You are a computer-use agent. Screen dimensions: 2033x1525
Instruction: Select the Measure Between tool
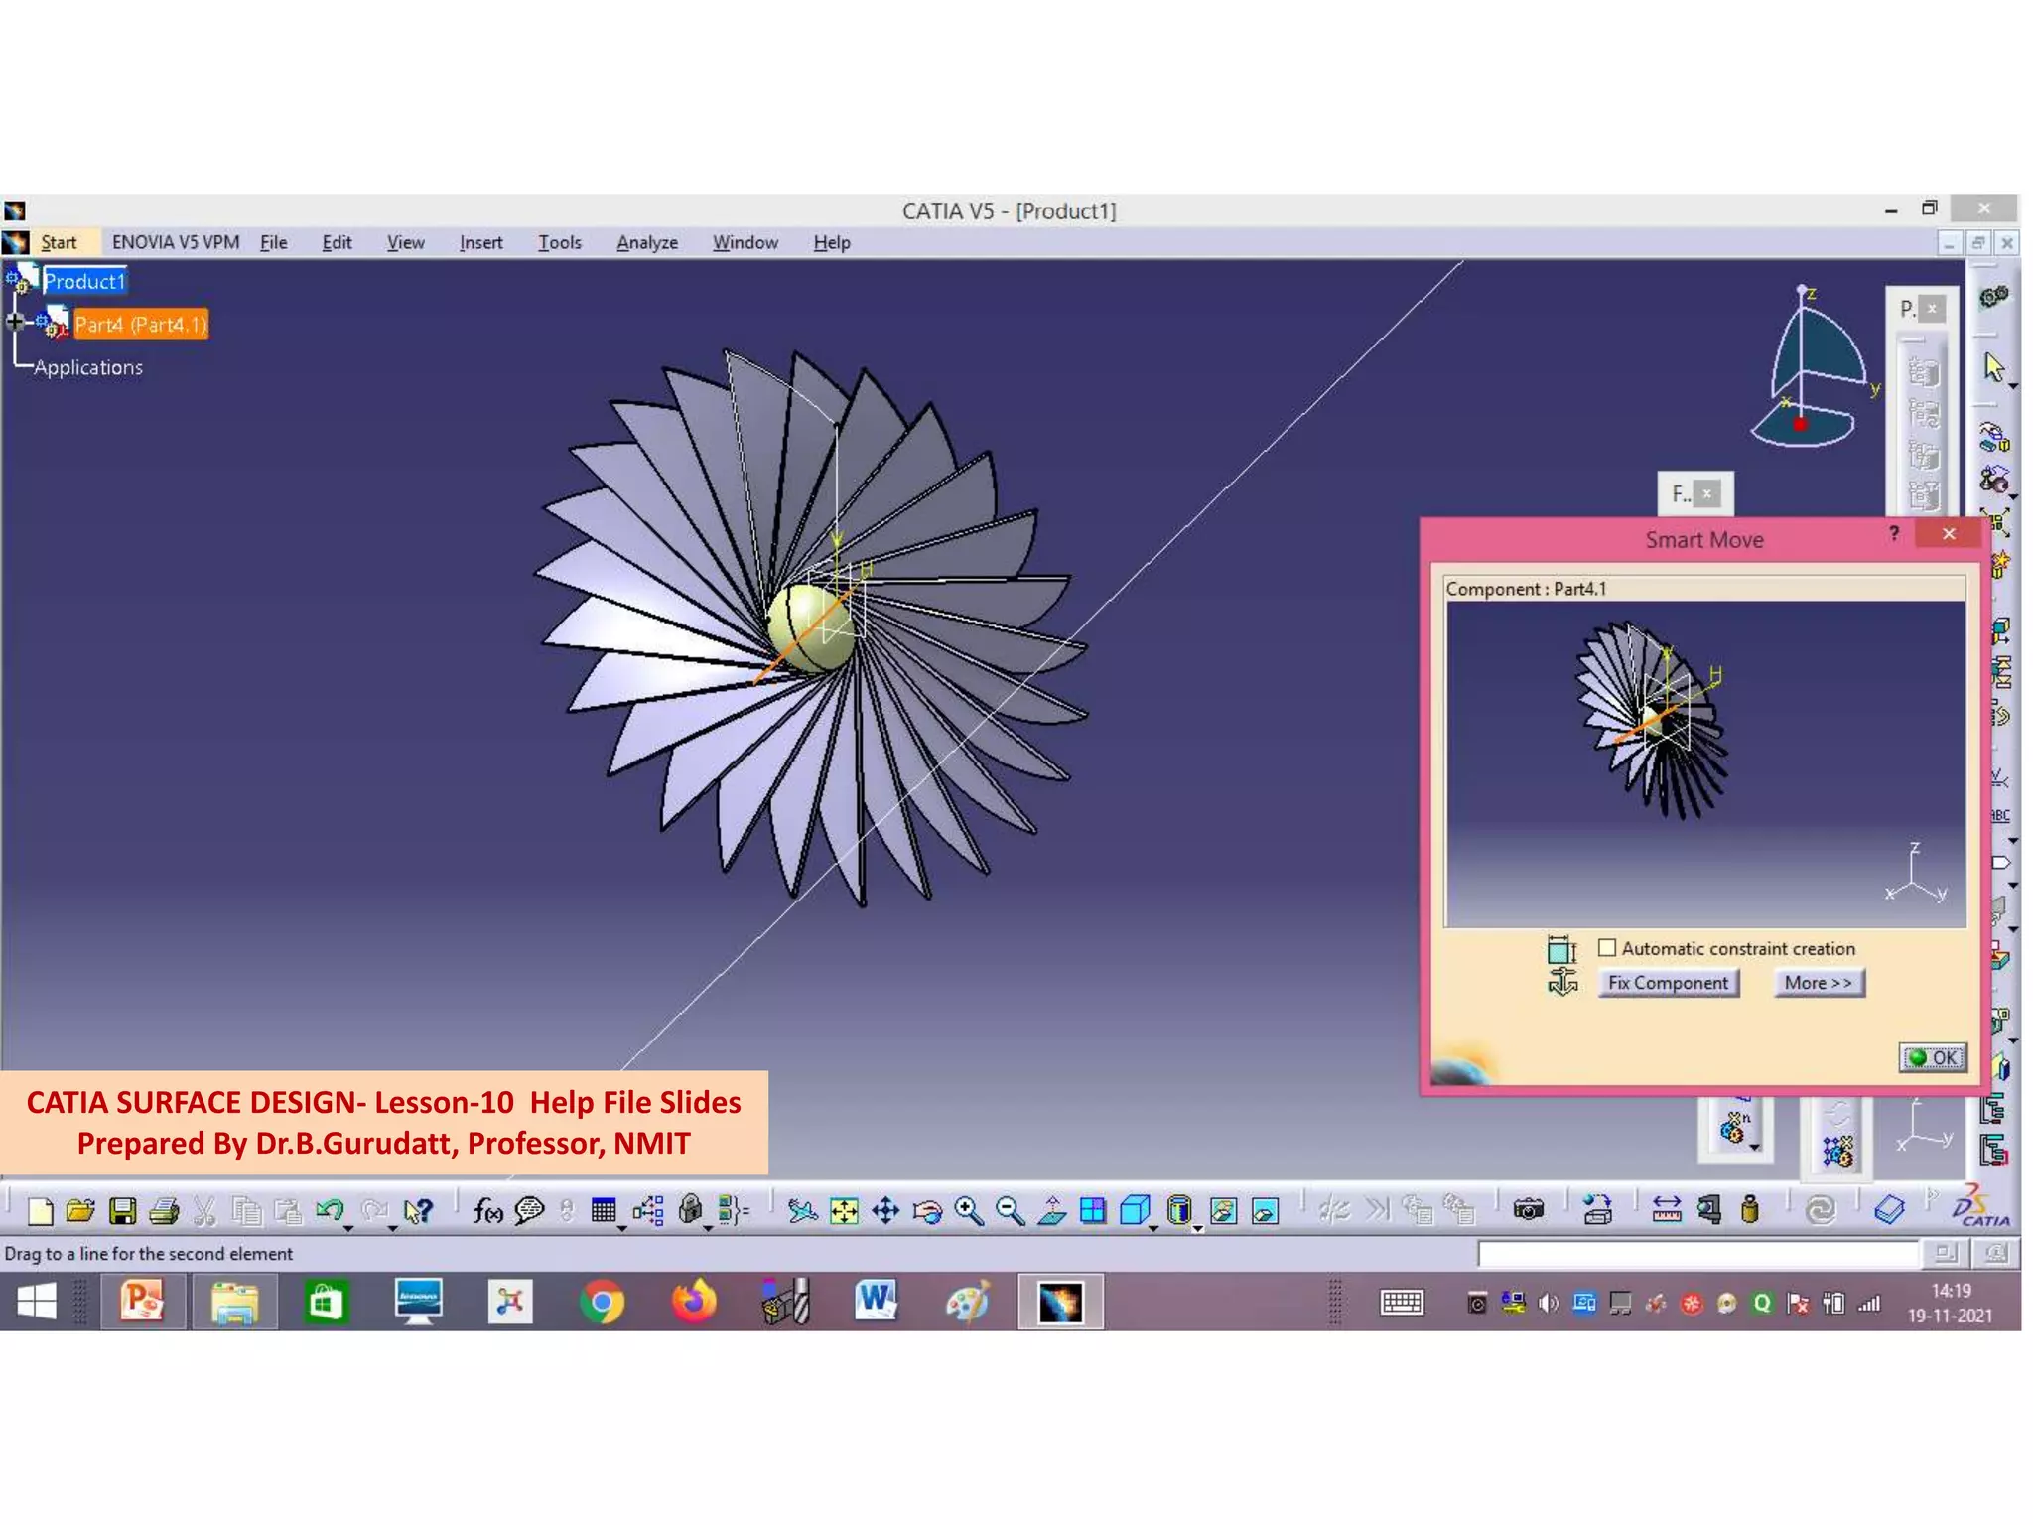(1666, 1209)
